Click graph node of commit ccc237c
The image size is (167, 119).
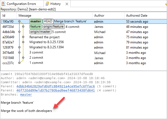(x=19, y=63)
